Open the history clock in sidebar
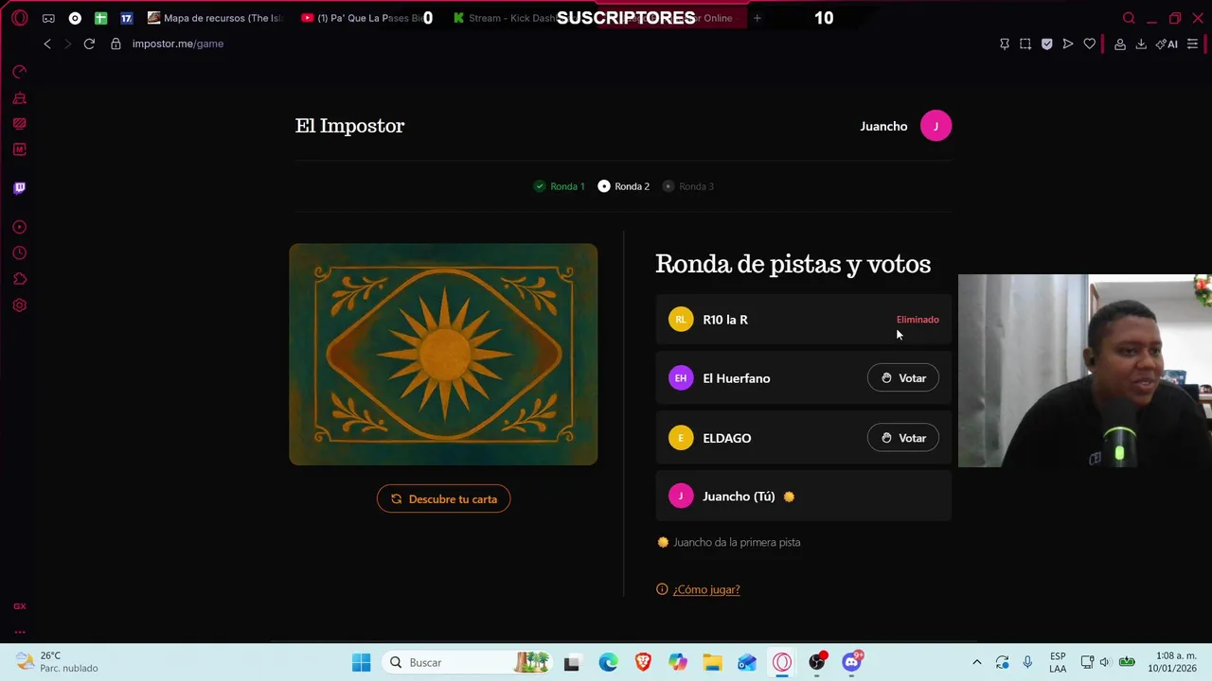Screen dimensions: 1212x681 coord(19,253)
